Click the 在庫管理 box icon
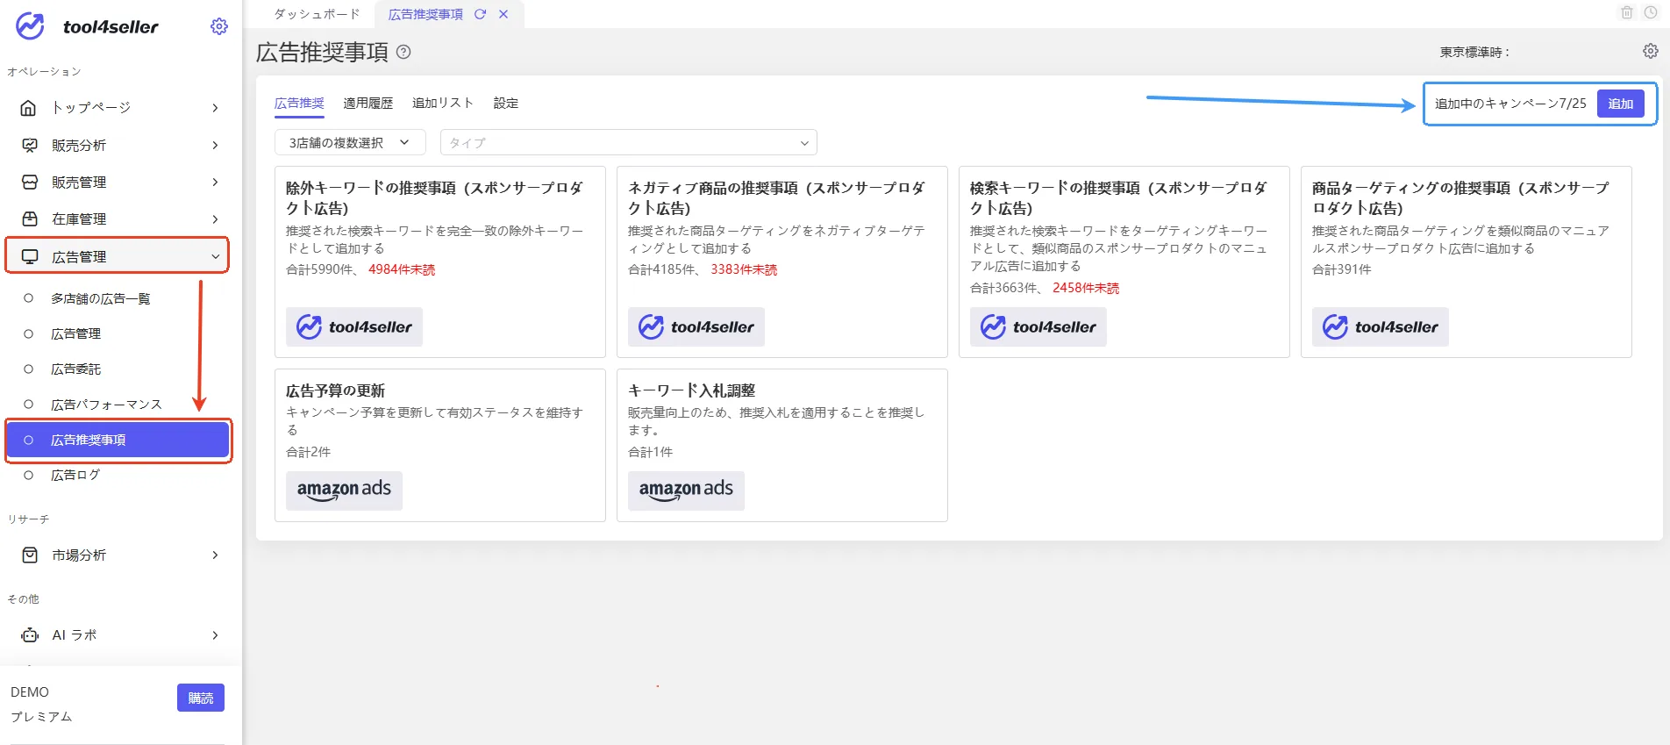The height and width of the screenshot is (745, 1670). [x=29, y=218]
